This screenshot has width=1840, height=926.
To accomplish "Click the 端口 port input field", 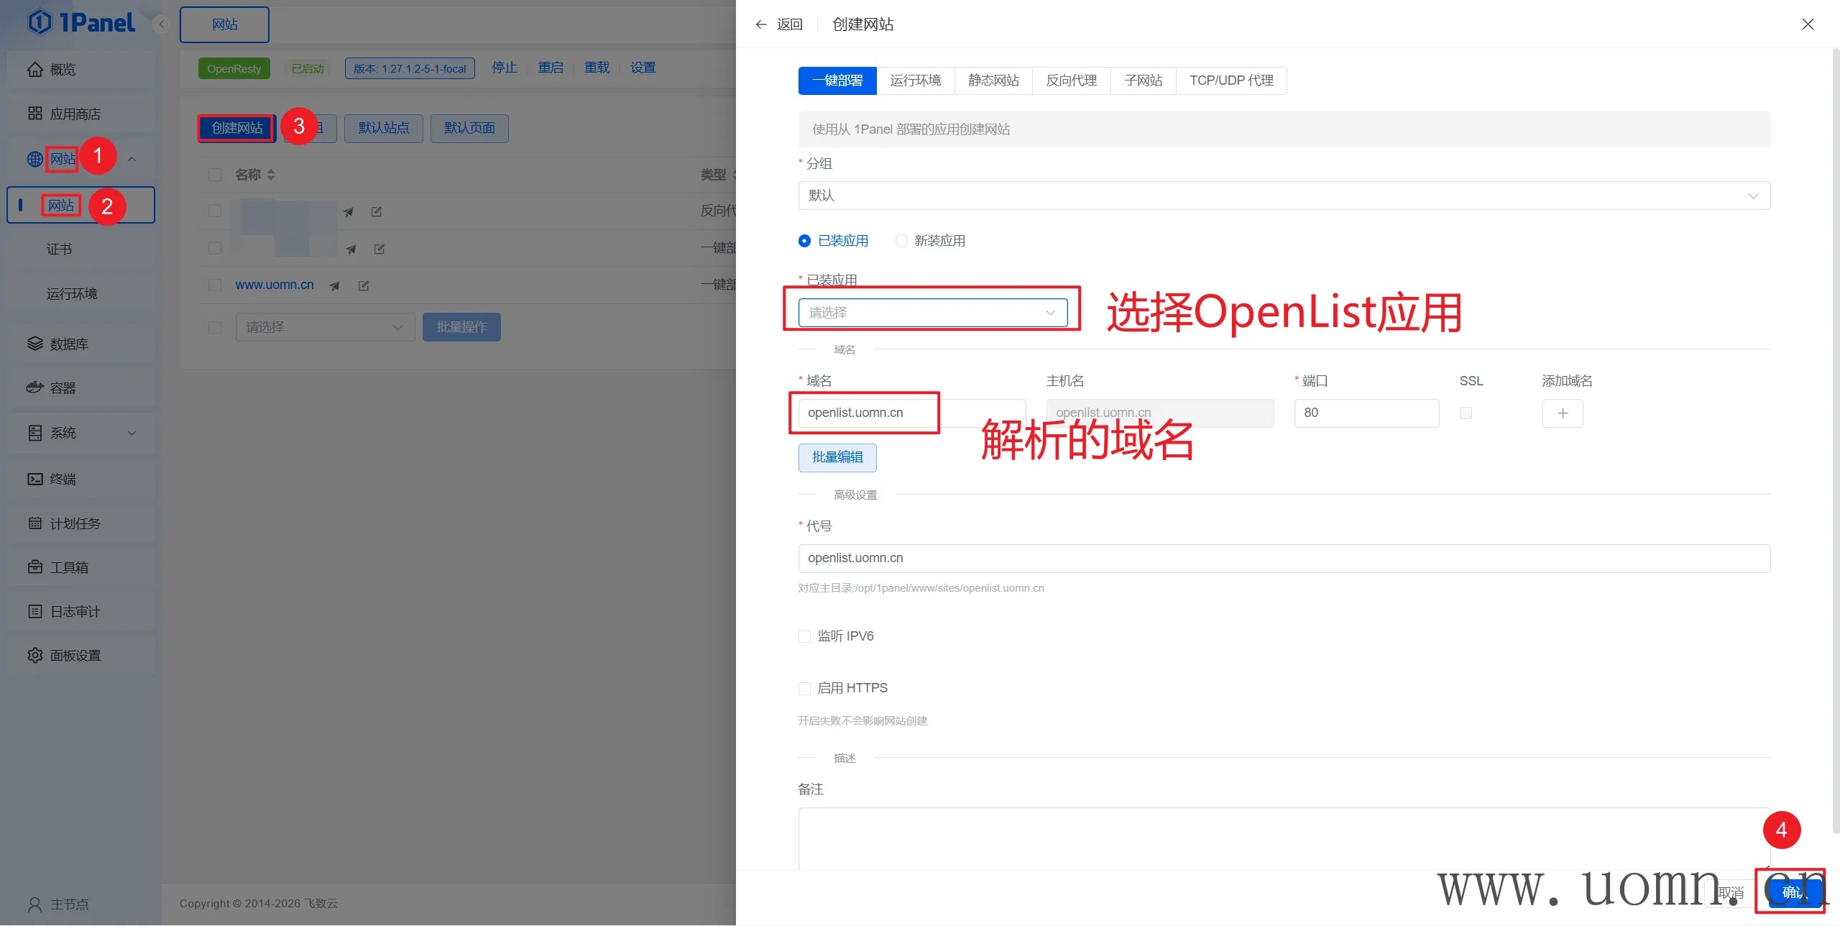I will tap(1366, 413).
